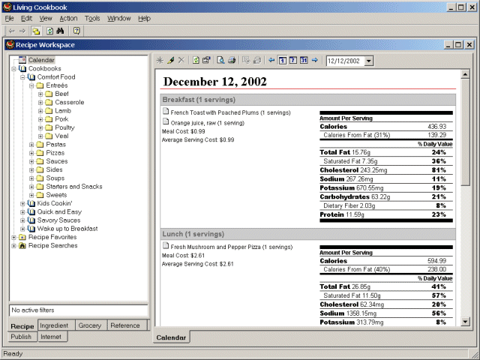Open the Help menu
Screen dimensions: 480x360
click(x=144, y=18)
